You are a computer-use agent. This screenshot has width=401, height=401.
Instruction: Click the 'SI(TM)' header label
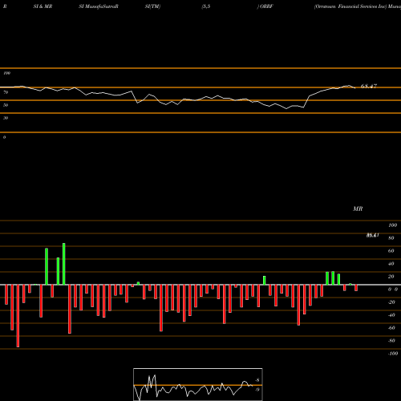tap(152, 6)
